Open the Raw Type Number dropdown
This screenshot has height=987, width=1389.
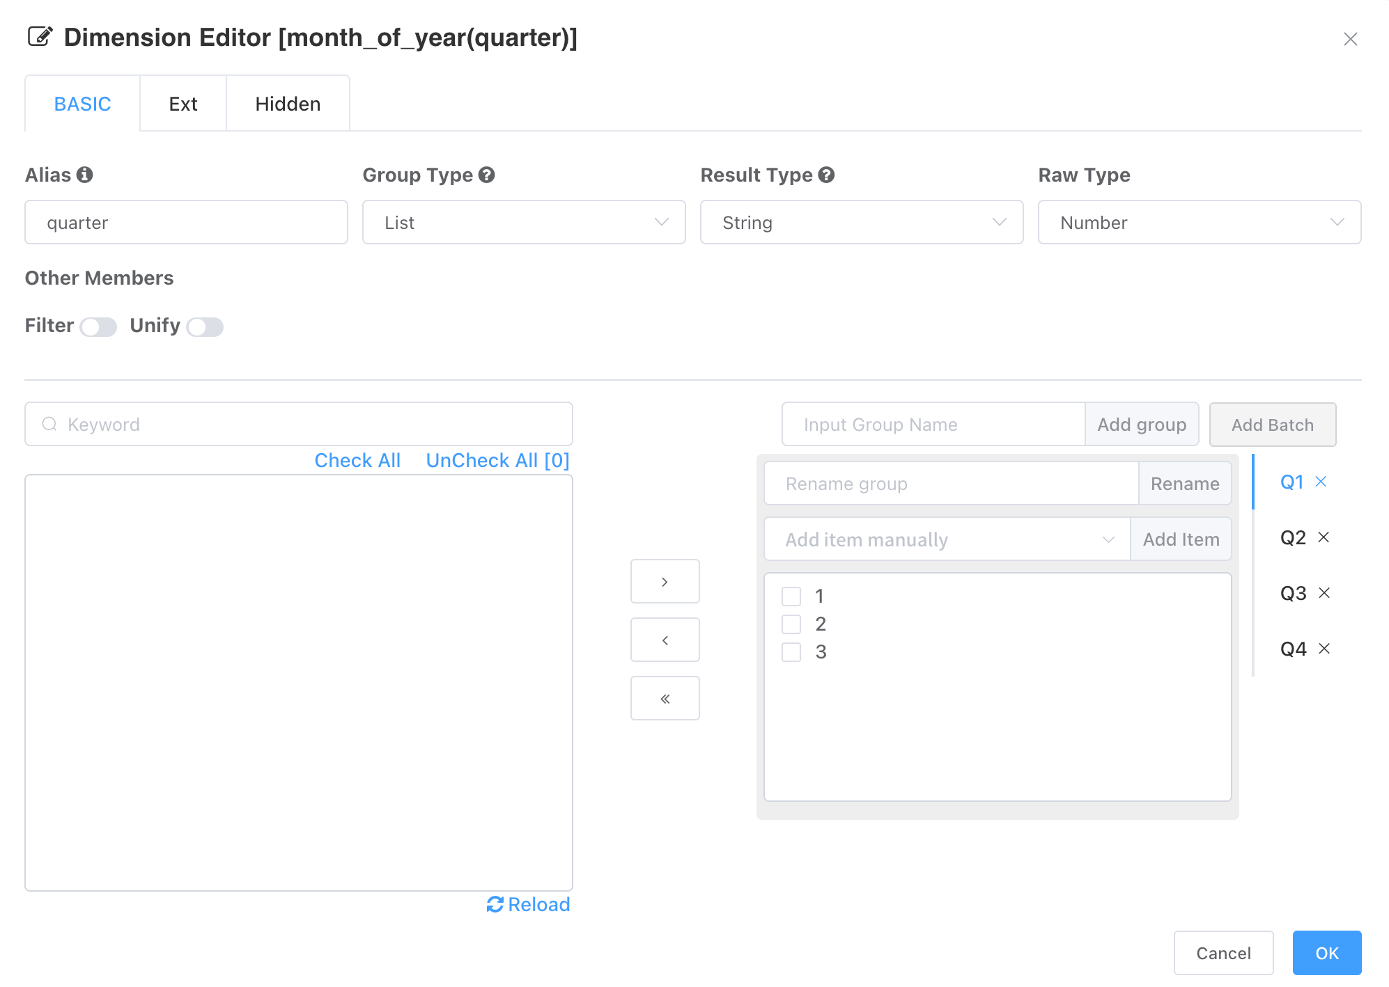[1200, 223]
